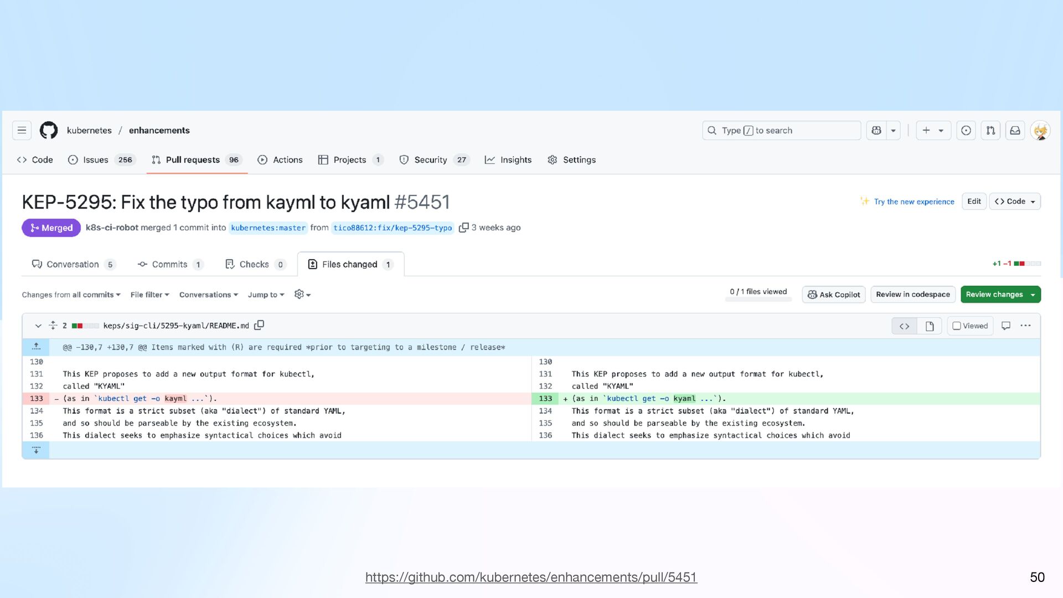Go to the GitHub homepage logo
Screen dimensions: 1063x598
(x=49, y=131)
